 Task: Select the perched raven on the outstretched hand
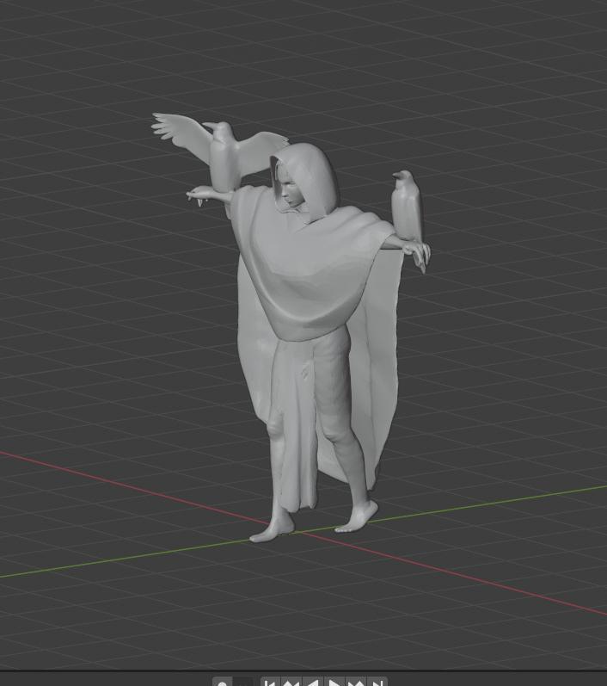pos(408,206)
